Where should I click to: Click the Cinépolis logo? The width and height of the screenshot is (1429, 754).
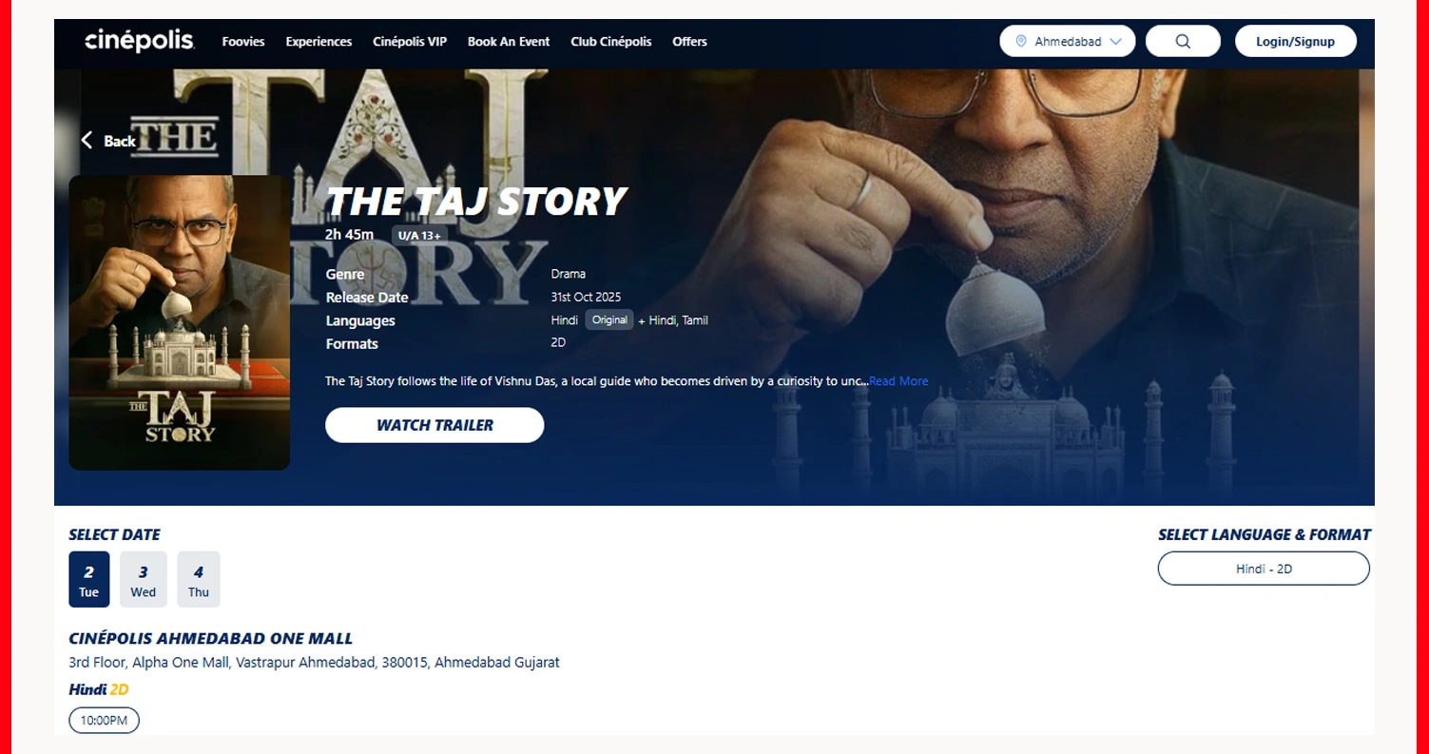tap(139, 41)
